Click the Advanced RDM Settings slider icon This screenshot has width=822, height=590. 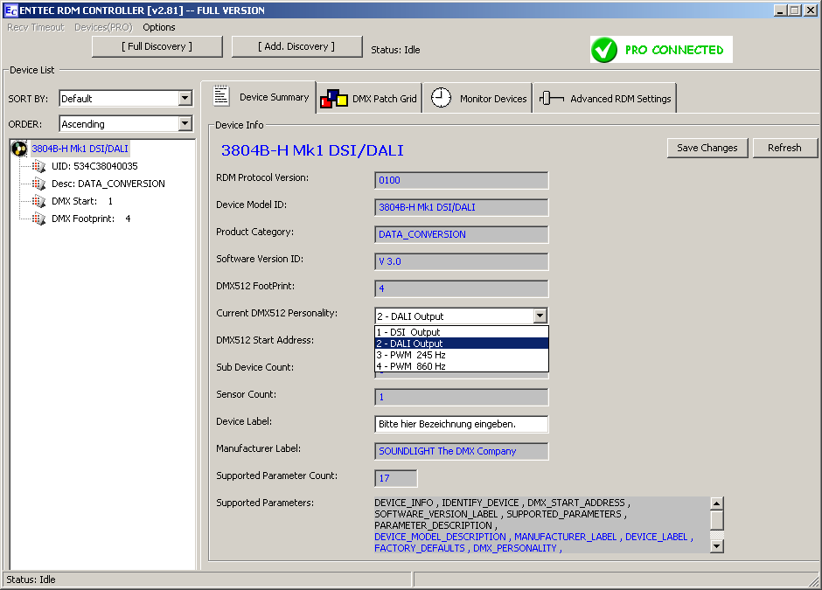pos(552,98)
